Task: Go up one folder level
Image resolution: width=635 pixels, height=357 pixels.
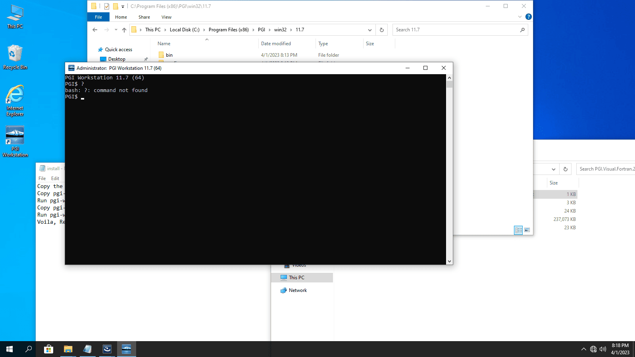Action: point(124,30)
